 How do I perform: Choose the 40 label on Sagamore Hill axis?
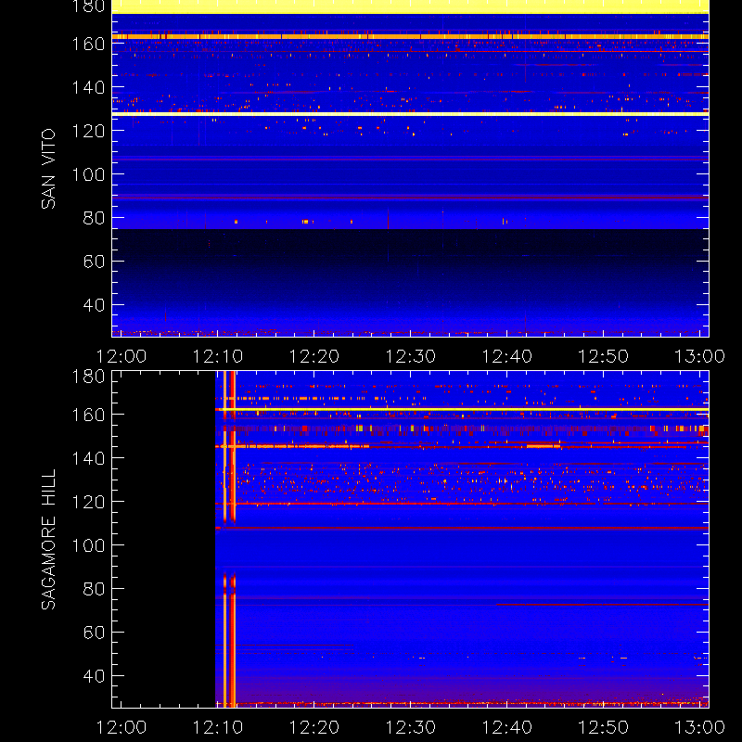click(x=94, y=676)
